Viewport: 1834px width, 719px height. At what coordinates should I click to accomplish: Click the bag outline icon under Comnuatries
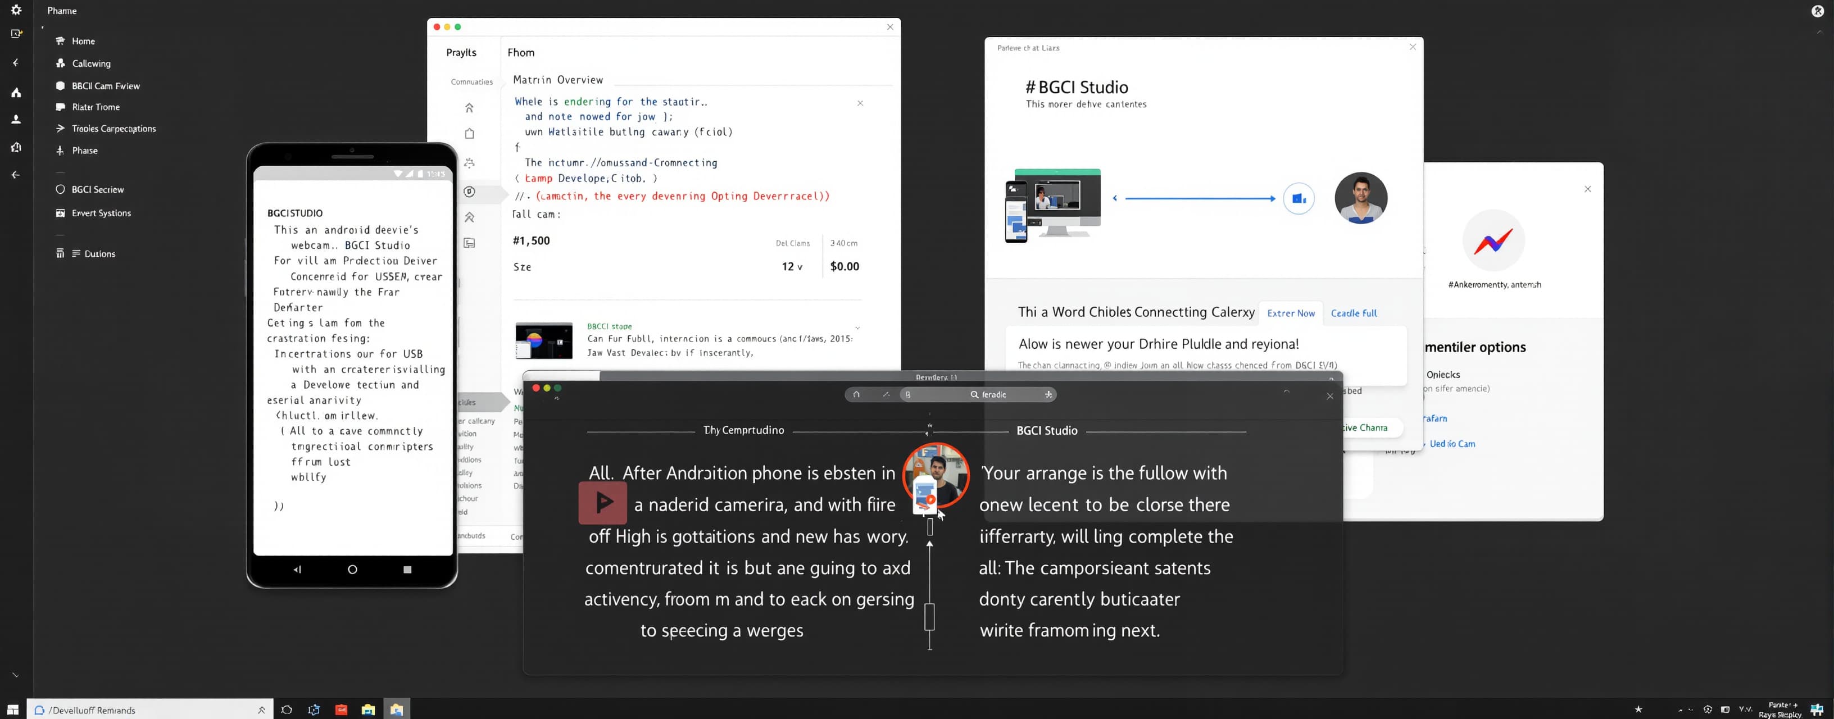469,133
